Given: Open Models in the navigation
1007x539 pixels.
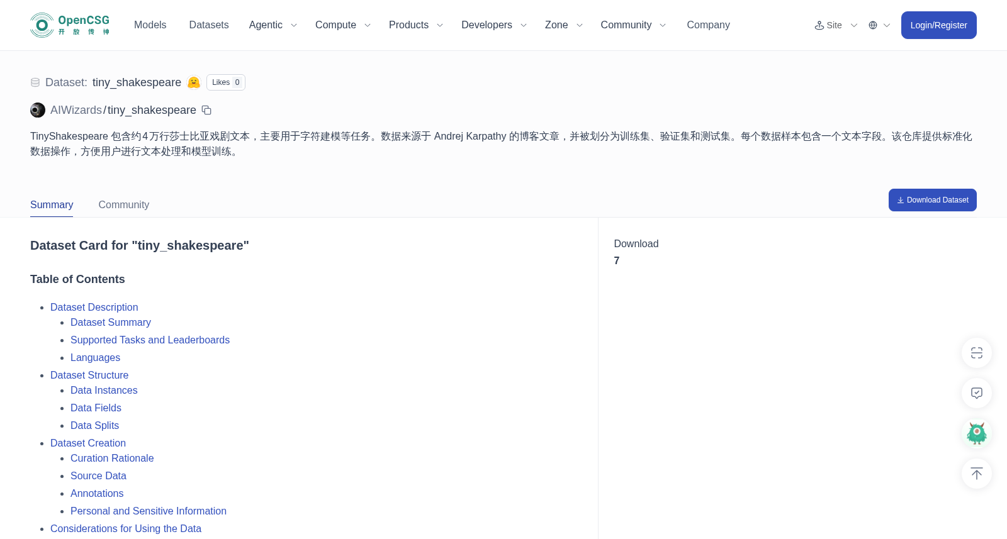Looking at the screenshot, I should [150, 25].
